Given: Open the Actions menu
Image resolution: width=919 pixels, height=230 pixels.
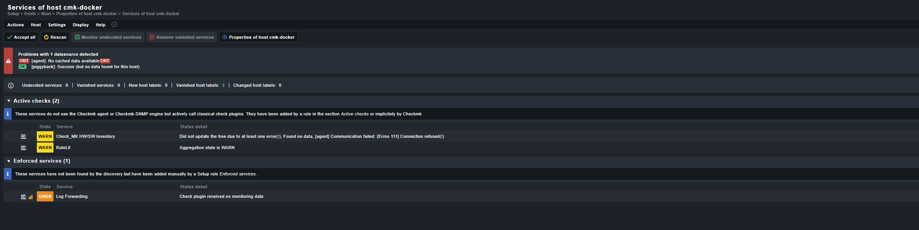Looking at the screenshot, I should point(15,25).
